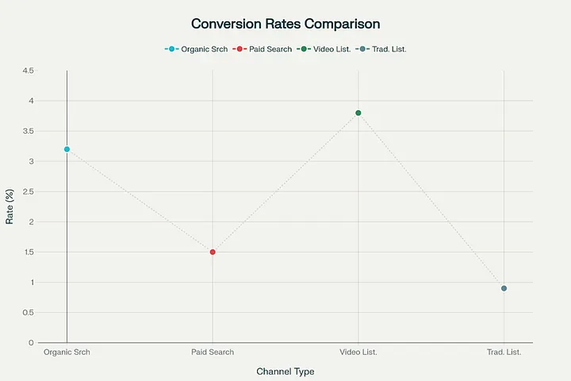Toggle the Organic Srch series via legend text
This screenshot has width=571, height=381.
click(205, 49)
